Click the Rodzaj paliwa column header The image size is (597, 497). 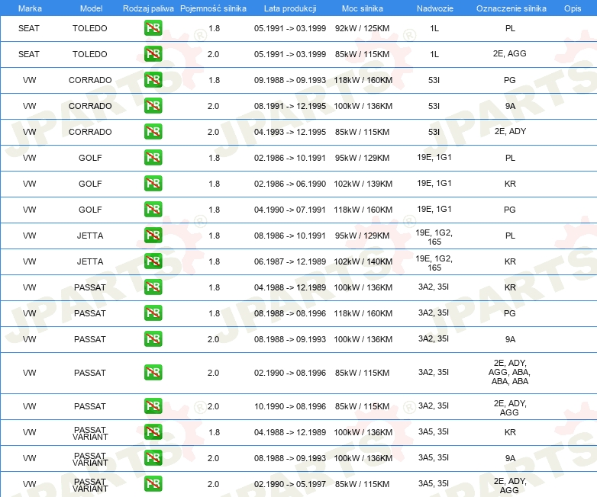click(148, 8)
